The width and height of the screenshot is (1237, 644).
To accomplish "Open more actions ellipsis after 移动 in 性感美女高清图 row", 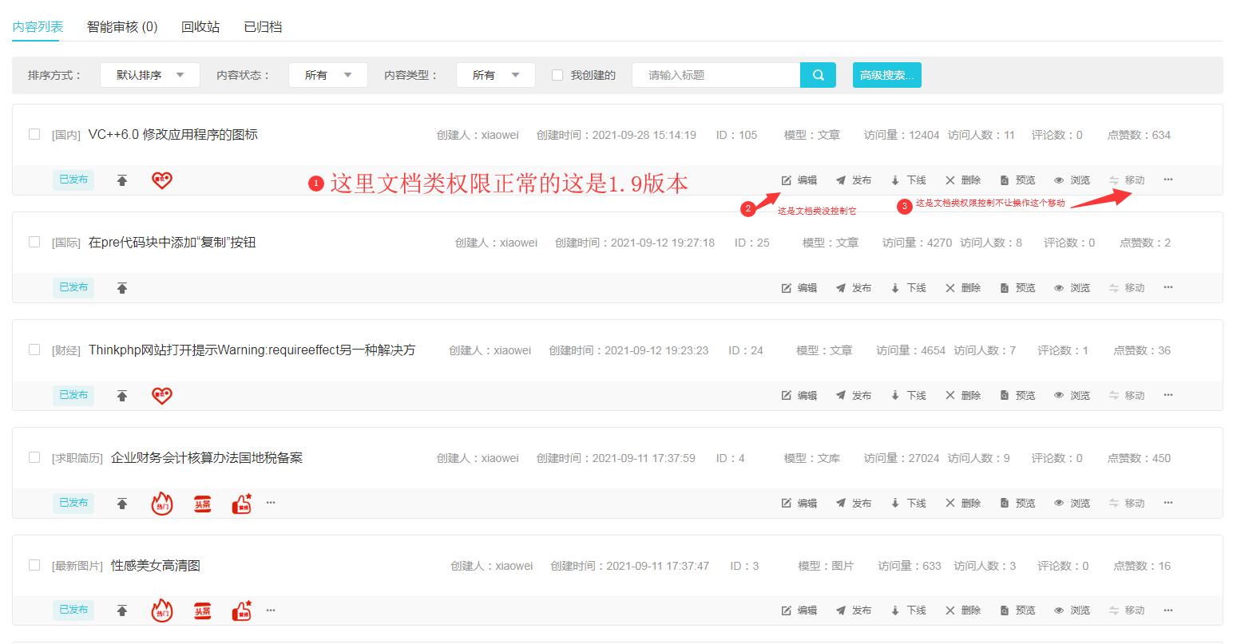I will click(1168, 610).
